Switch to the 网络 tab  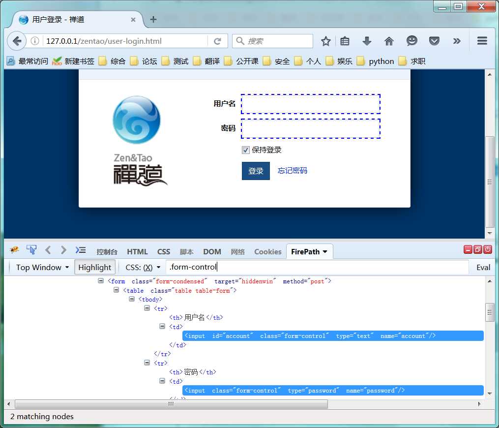(x=238, y=251)
